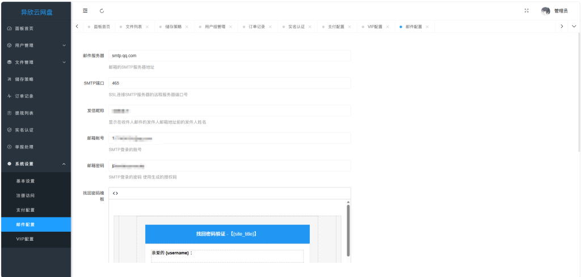
Task: Close the 文件列表 tab
Action: point(147,27)
